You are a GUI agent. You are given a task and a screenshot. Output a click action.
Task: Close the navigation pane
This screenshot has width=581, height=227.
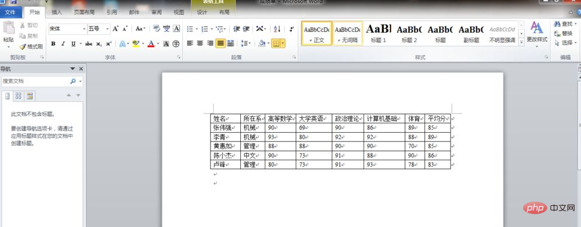tap(81, 69)
